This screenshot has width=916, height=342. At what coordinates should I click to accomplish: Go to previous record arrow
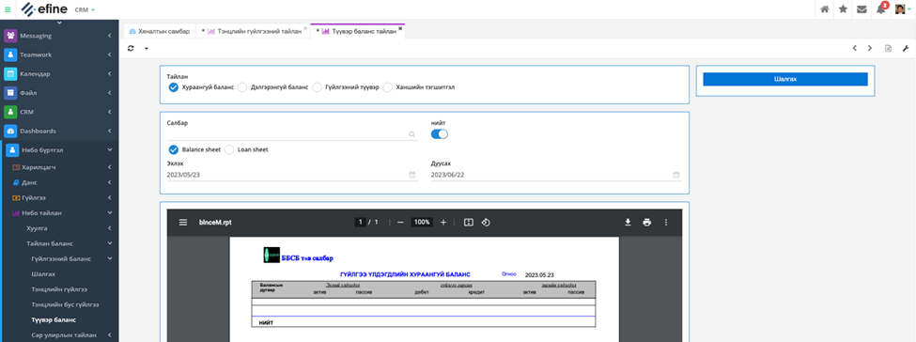coord(854,49)
